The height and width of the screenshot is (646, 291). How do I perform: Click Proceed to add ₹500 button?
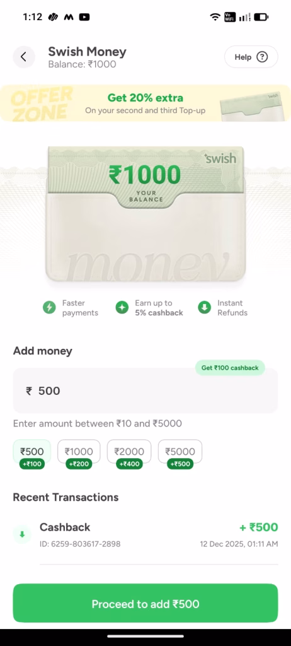pyautogui.click(x=145, y=603)
